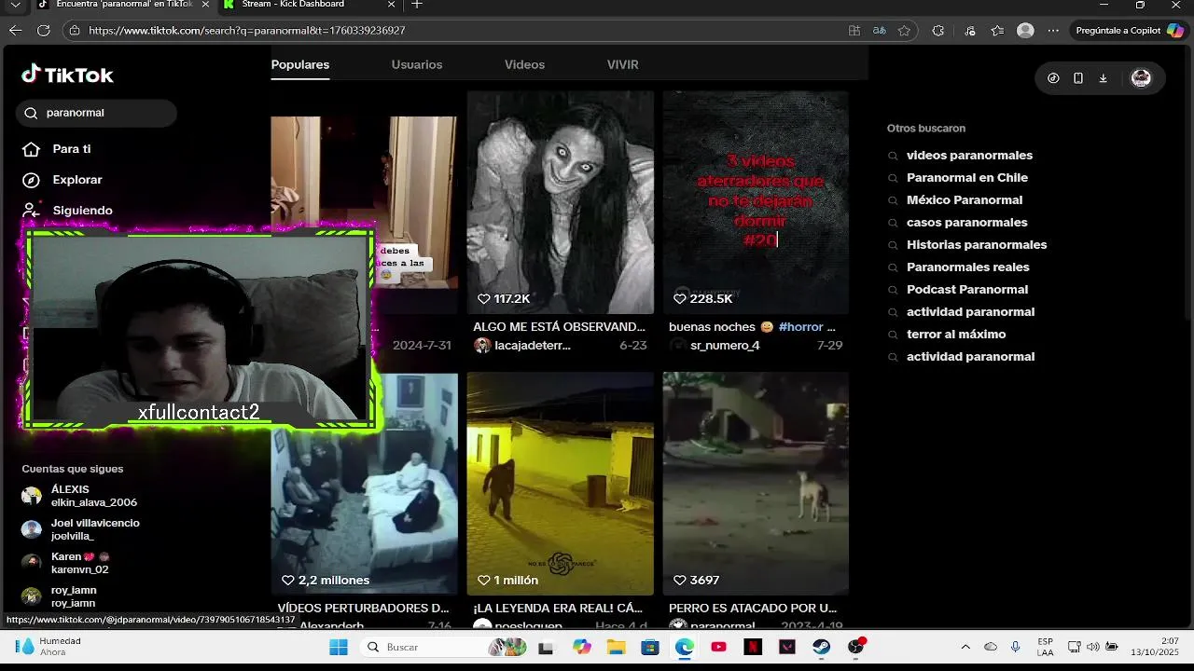Open Para ti feed
This screenshot has width=1194, height=671.
(x=71, y=149)
